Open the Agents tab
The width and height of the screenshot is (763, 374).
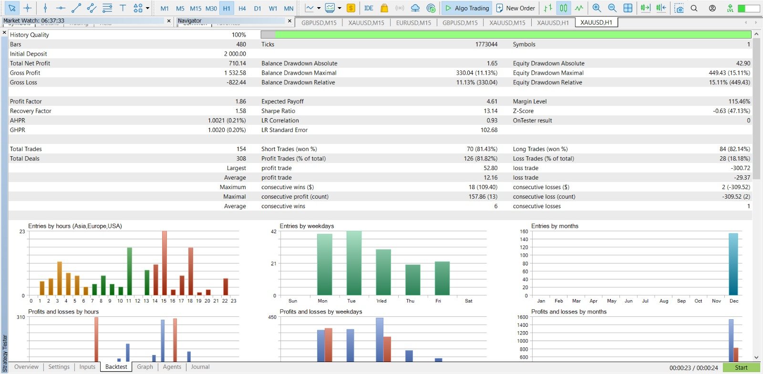pos(172,367)
